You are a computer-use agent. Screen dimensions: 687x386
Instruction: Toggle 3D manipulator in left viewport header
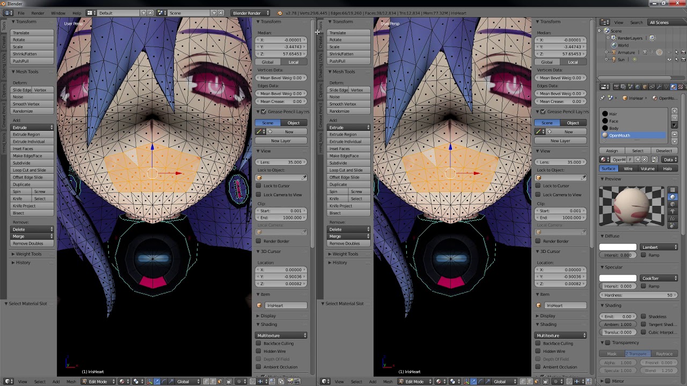tap(150, 381)
